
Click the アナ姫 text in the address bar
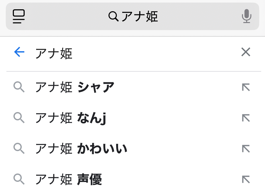pyautogui.click(x=140, y=16)
